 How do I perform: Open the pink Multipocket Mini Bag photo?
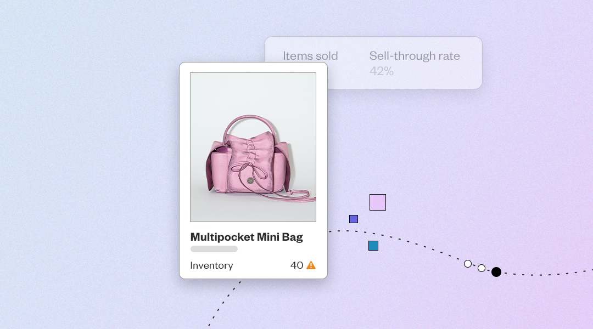coord(253,147)
